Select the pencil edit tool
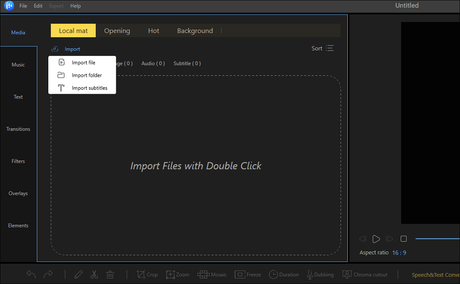 click(78, 274)
